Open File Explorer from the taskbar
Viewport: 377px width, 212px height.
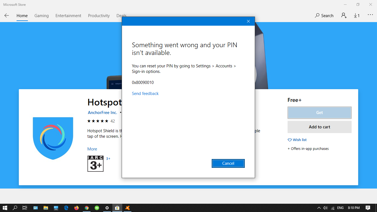[x=46, y=208]
